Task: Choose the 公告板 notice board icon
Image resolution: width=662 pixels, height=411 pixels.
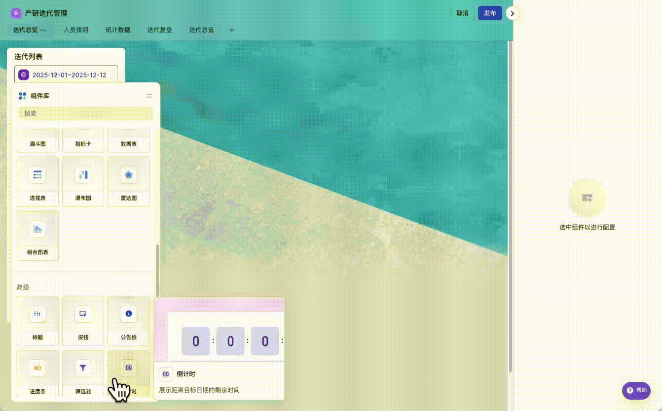Action: (129, 313)
